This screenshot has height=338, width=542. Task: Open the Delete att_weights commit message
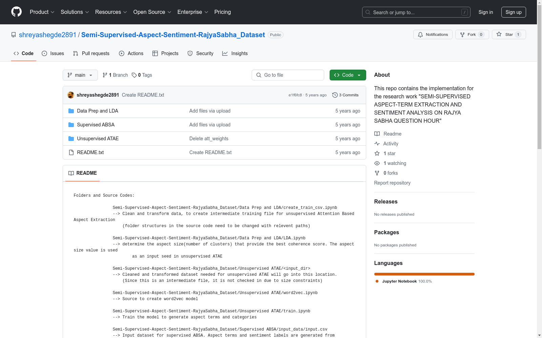(x=209, y=139)
